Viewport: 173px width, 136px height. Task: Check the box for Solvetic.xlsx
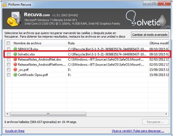coord(9,54)
